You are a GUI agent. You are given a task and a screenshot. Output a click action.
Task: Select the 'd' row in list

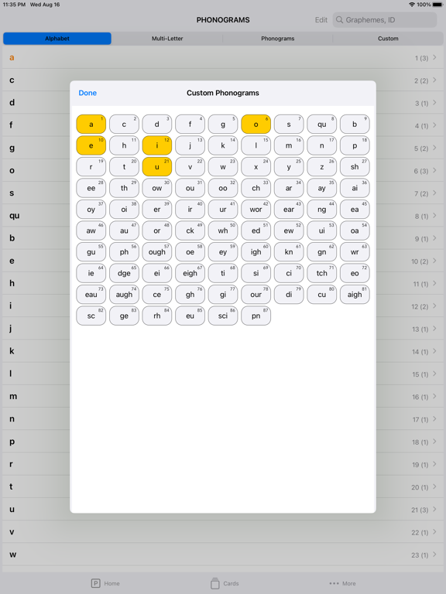[223, 103]
